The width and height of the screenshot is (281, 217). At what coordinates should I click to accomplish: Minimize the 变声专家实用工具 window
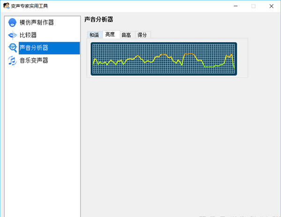pos(236,6)
